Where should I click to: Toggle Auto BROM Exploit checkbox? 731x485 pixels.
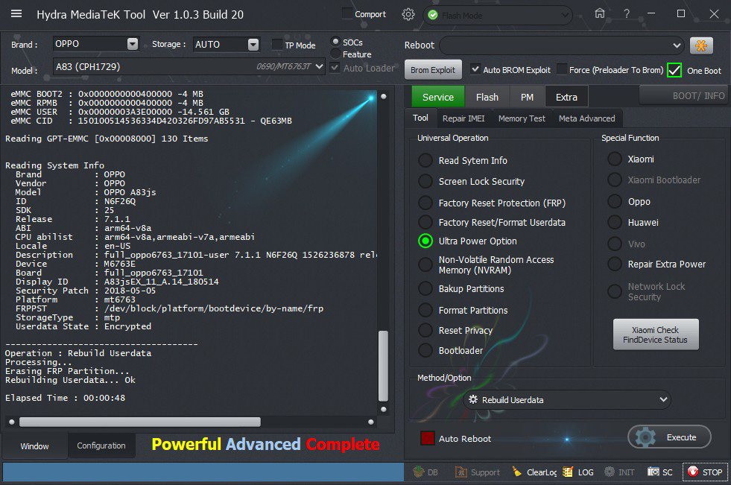(475, 69)
